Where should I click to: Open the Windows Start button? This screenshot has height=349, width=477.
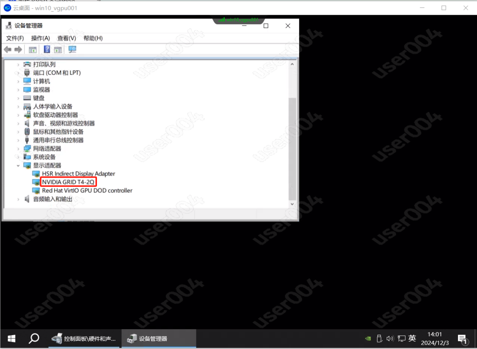pos(12,338)
